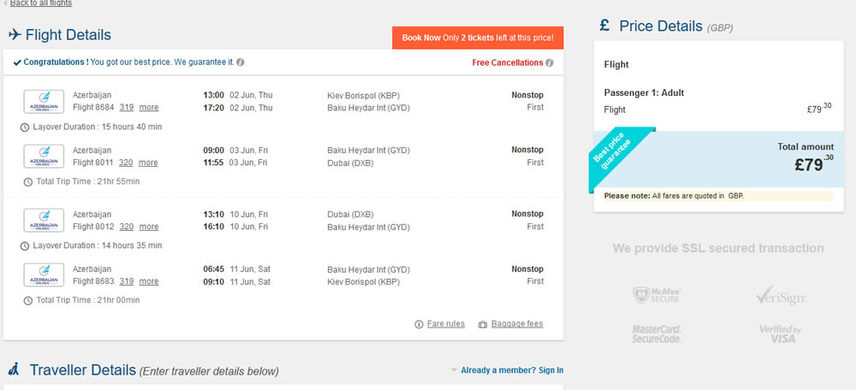Go back to all flights
Viewport: 856px width, 390px height.
pos(40,3)
